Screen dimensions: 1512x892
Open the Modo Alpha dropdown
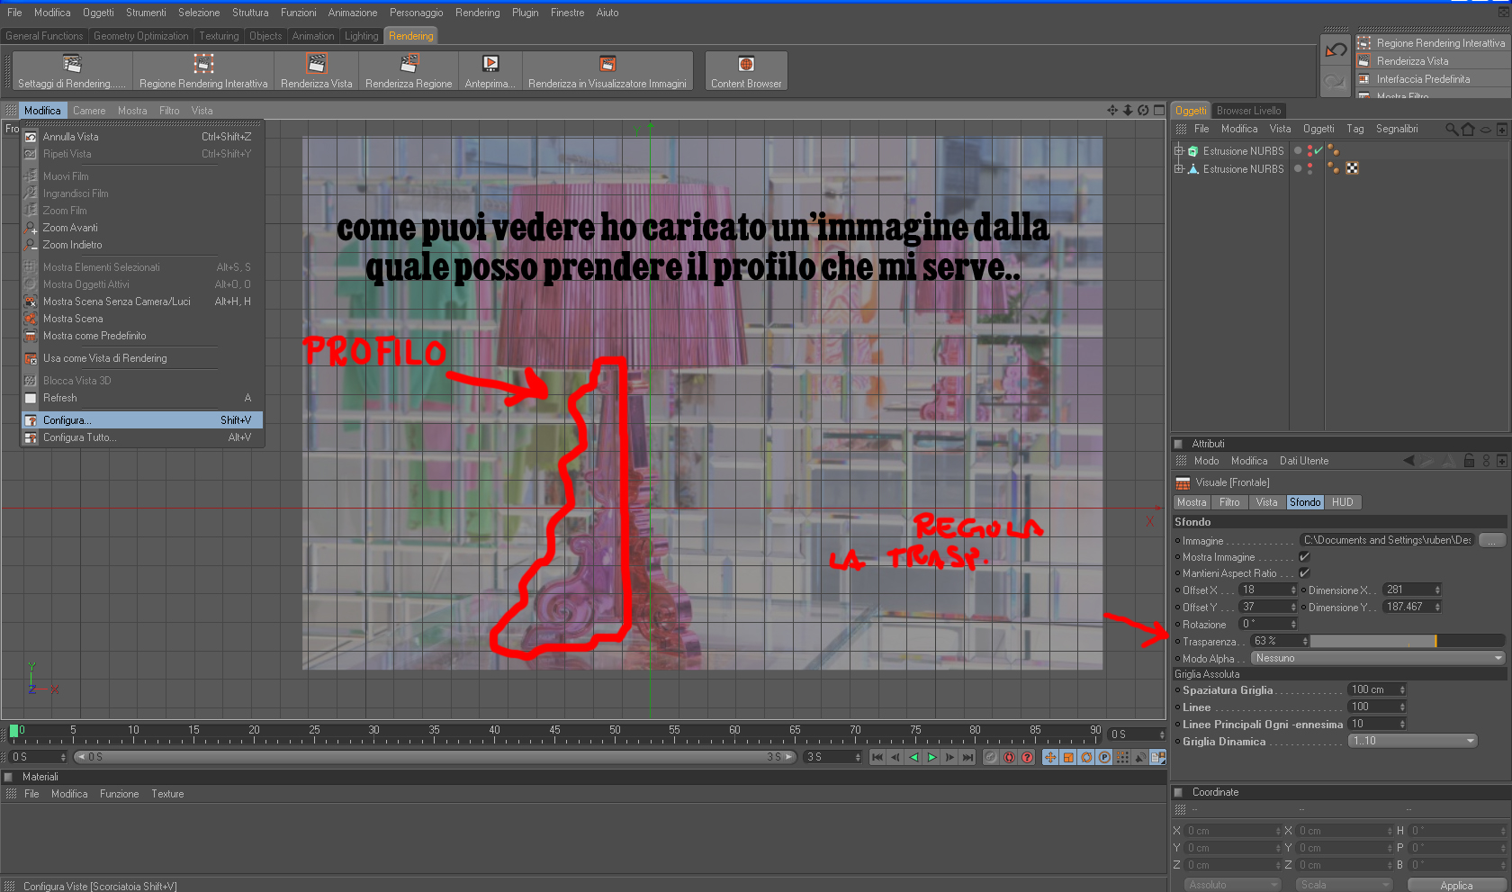pos(1378,658)
